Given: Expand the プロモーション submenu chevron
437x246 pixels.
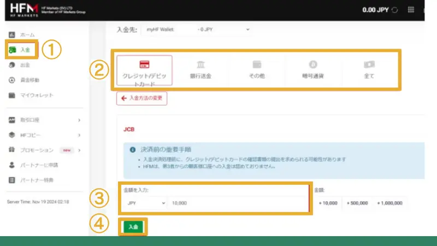Looking at the screenshot, I should pyautogui.click(x=79, y=150).
